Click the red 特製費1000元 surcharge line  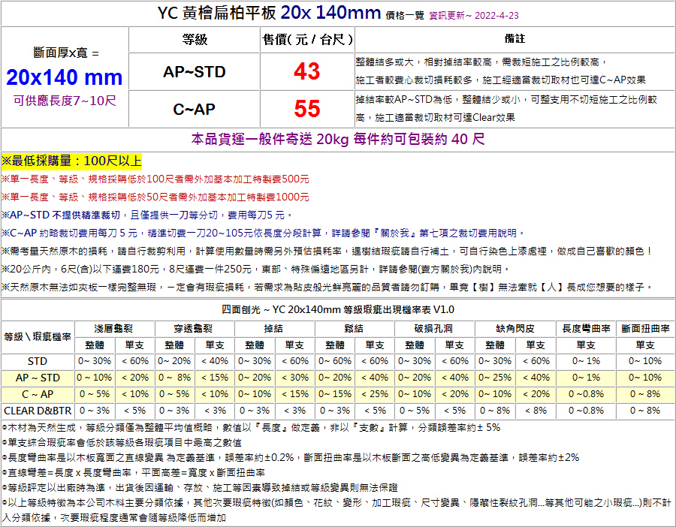tap(155, 197)
